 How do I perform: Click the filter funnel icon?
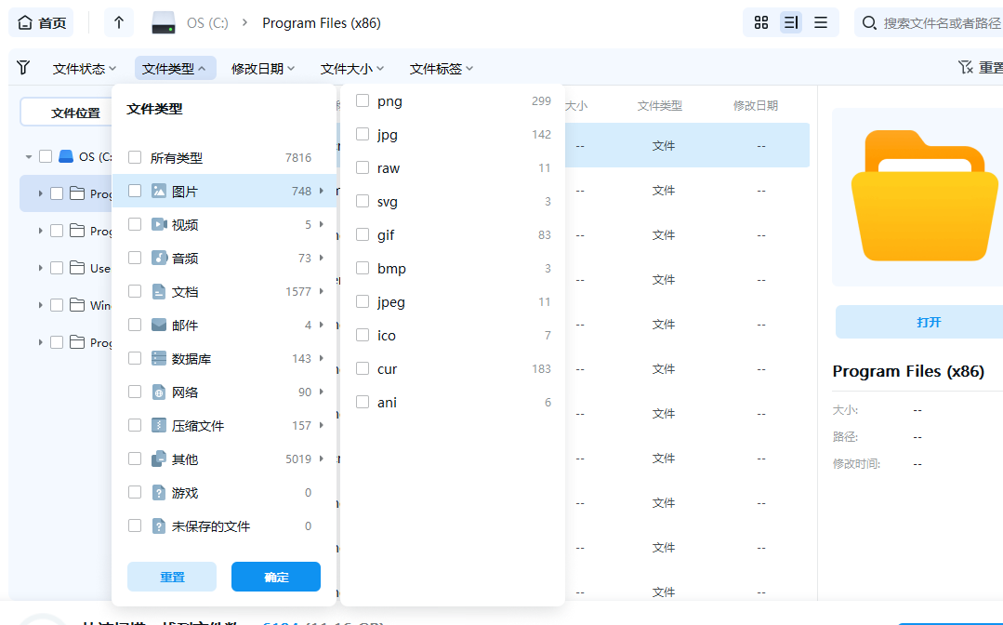pyautogui.click(x=22, y=67)
